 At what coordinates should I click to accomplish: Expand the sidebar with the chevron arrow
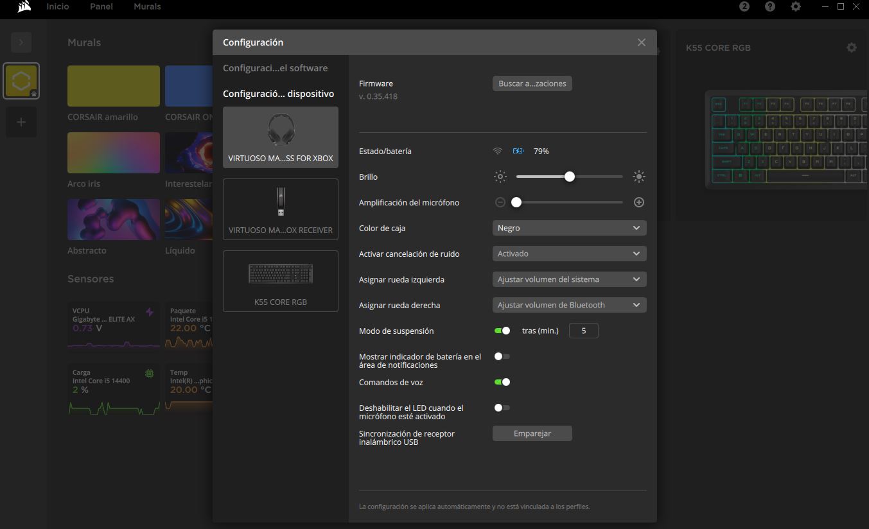point(21,42)
